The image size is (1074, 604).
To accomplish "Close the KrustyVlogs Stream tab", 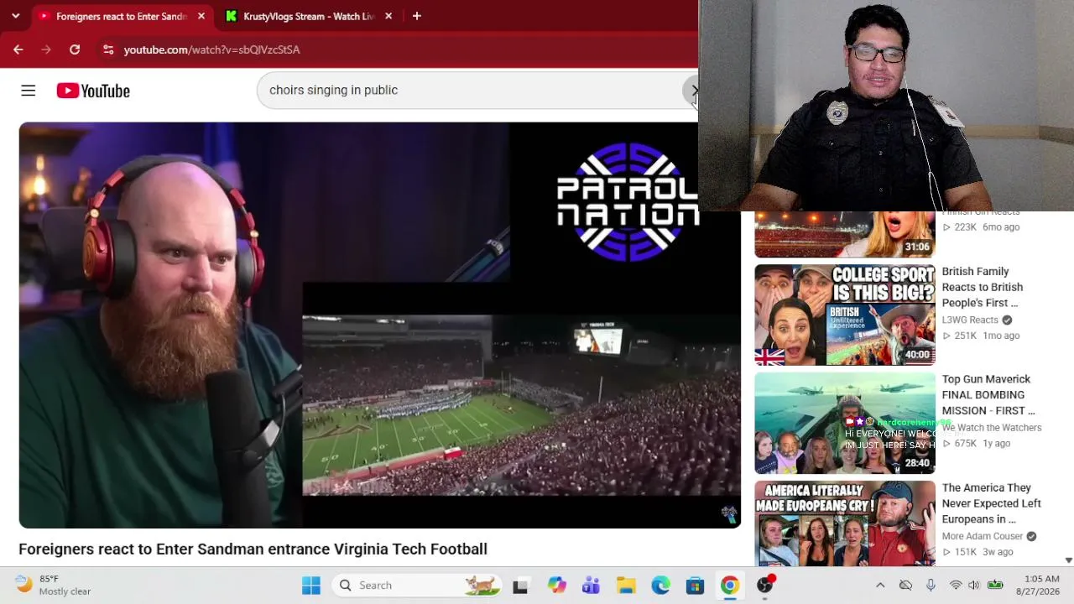I will point(388,16).
